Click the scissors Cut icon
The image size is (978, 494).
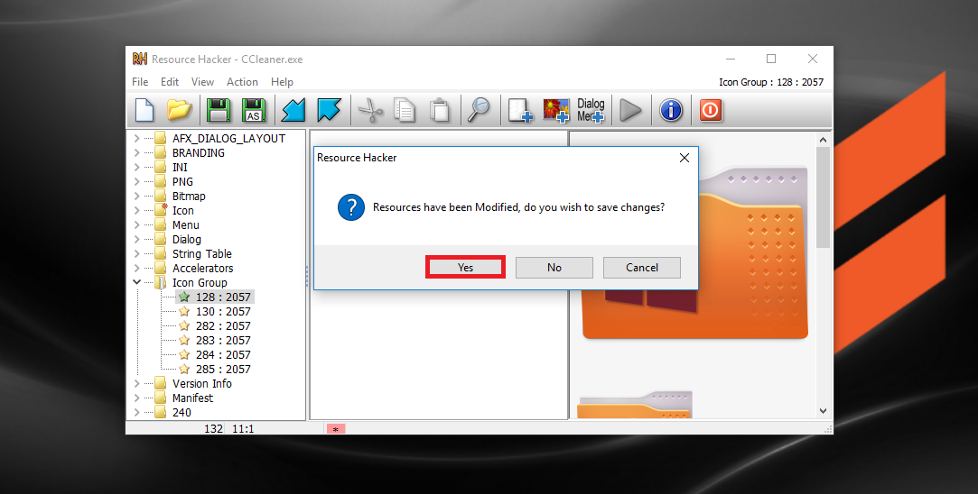tap(370, 110)
